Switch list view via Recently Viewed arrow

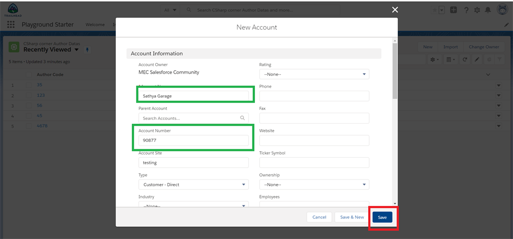[x=77, y=50]
